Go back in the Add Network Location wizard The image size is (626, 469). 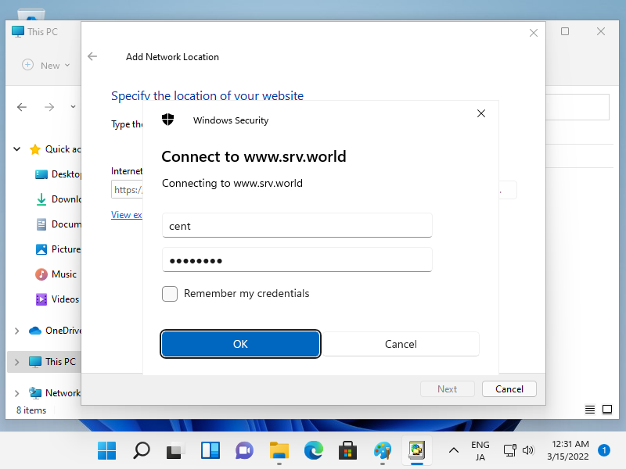(92, 57)
